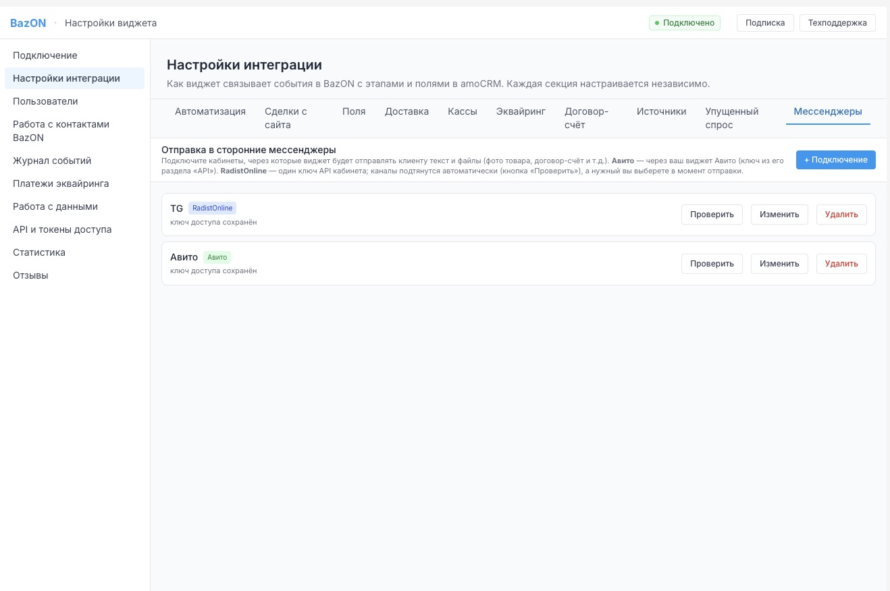Switch to the Доставка tab
Viewport: 890px width, 591px height.
pyautogui.click(x=407, y=112)
